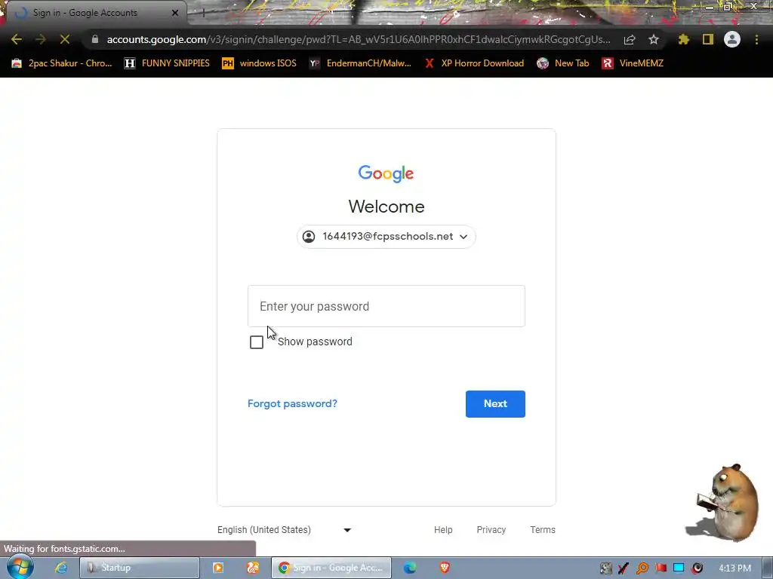Image resolution: width=773 pixels, height=579 pixels.
Task: Open the 4:13 PM taskbar clock
Action: (x=735, y=568)
